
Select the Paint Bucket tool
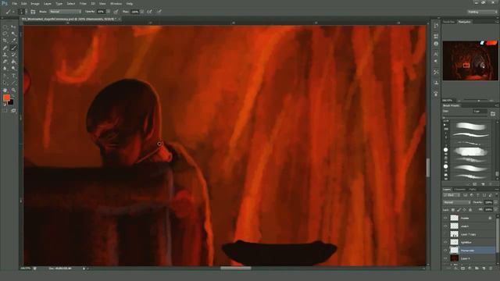[x=13, y=62]
